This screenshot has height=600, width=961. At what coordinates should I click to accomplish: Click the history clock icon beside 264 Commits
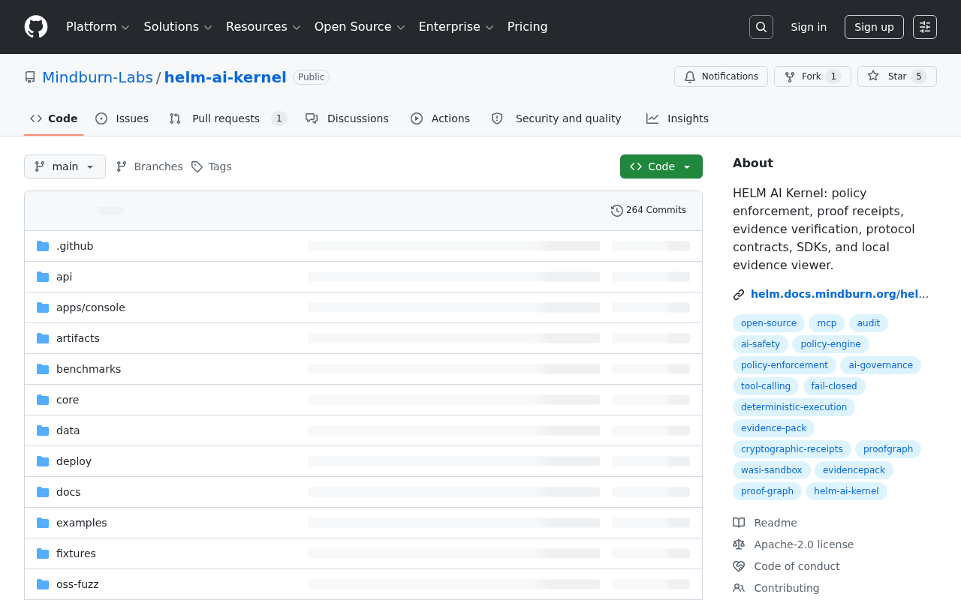pos(617,211)
